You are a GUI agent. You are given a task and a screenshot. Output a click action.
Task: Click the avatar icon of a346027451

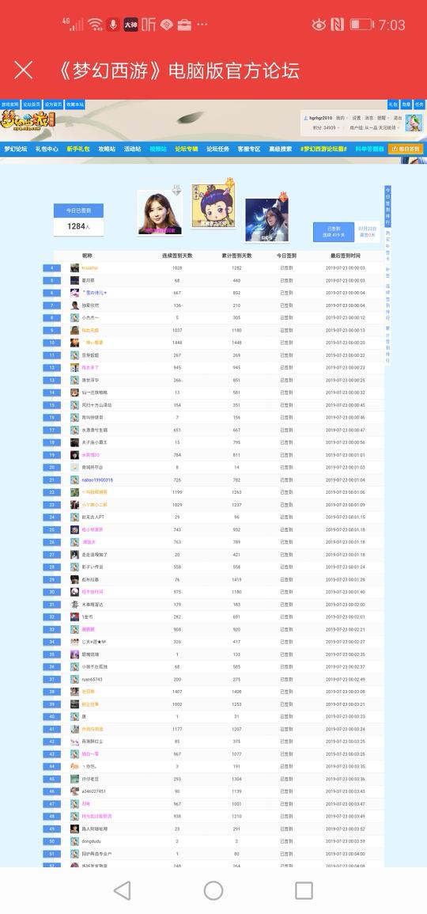(x=74, y=791)
